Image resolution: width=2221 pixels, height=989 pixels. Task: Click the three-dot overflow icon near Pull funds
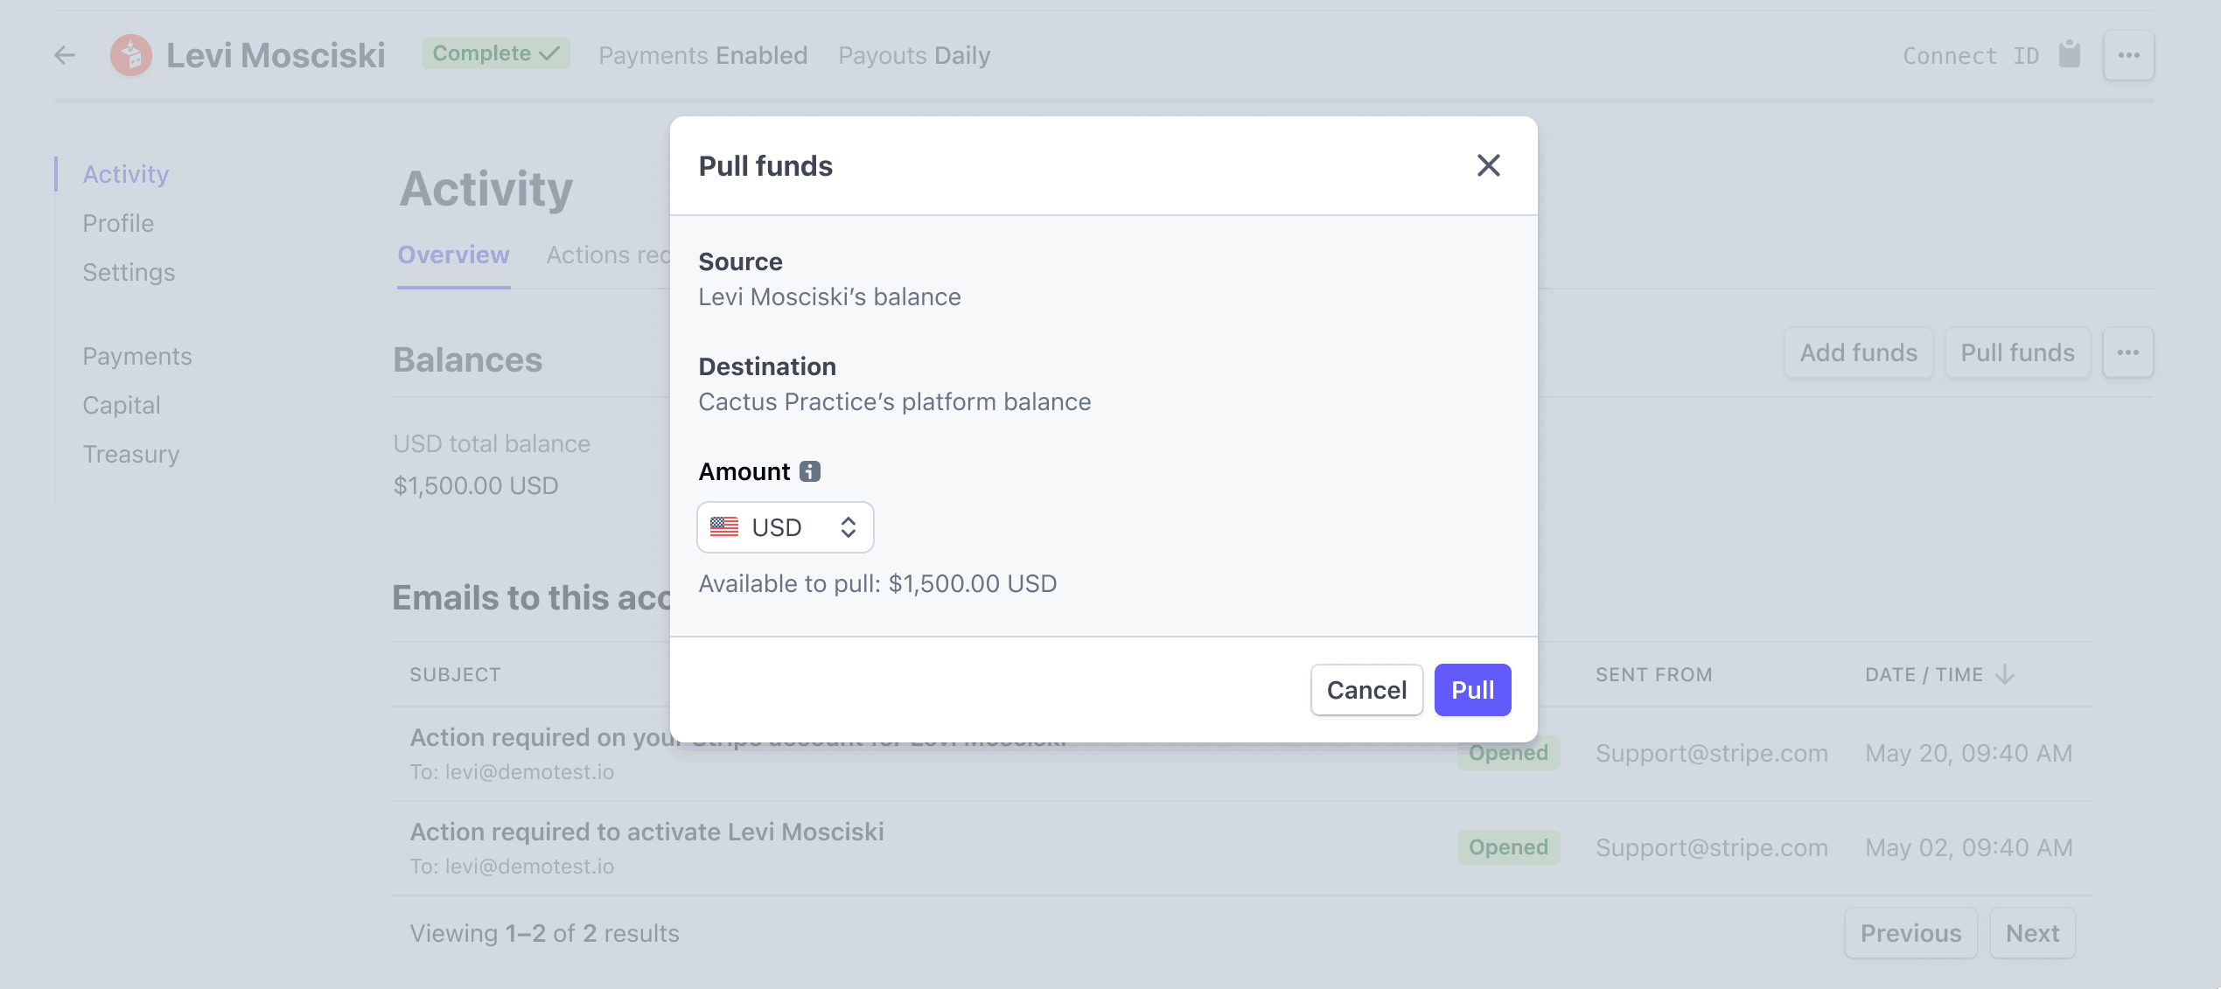point(2127,352)
